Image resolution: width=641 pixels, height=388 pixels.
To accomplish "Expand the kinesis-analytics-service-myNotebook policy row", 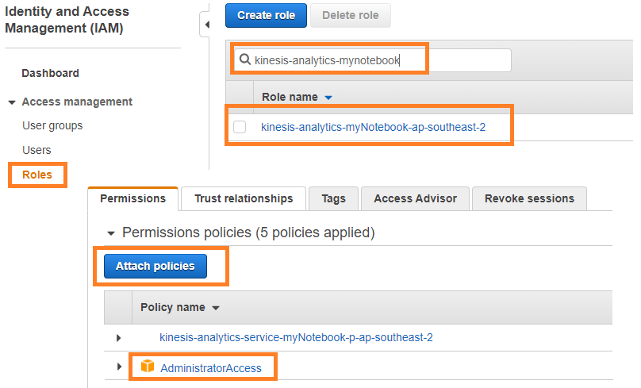I will (118, 338).
